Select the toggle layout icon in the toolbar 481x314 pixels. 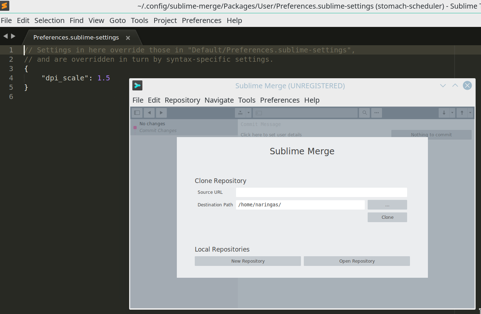click(137, 112)
